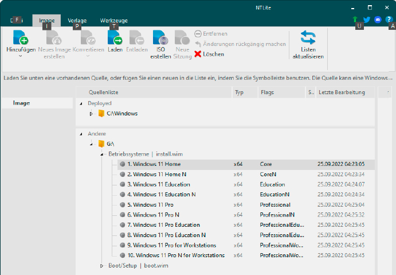
Task: Click the C:\Windows folder icon
Action: [101, 113]
